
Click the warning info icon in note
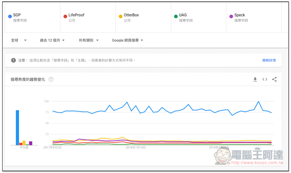point(13,60)
